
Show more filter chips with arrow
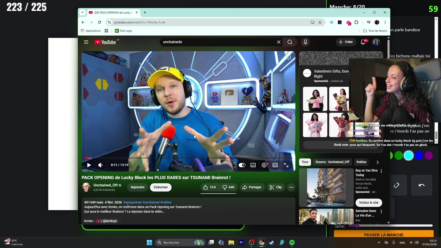[x=377, y=162]
